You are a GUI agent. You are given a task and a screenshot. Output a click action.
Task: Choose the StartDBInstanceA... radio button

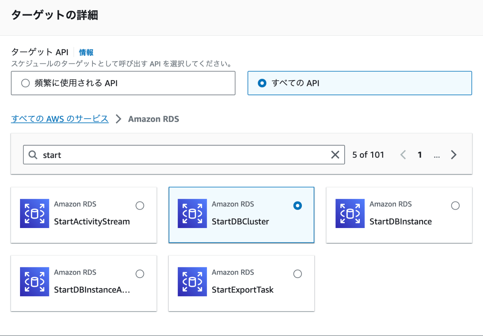coord(140,274)
